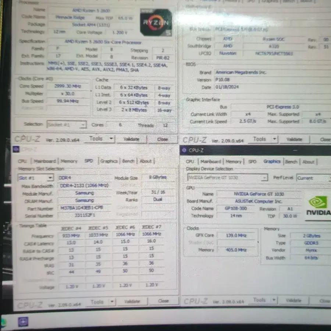This screenshot has width=331, height=331.
Task: Switch to the Bench tab in the SPD window
Action: tap(128, 161)
